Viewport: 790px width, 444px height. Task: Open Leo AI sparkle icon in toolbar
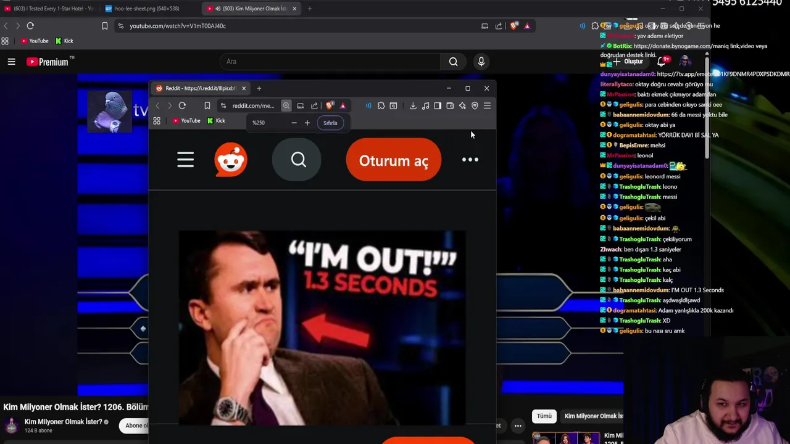click(462, 105)
